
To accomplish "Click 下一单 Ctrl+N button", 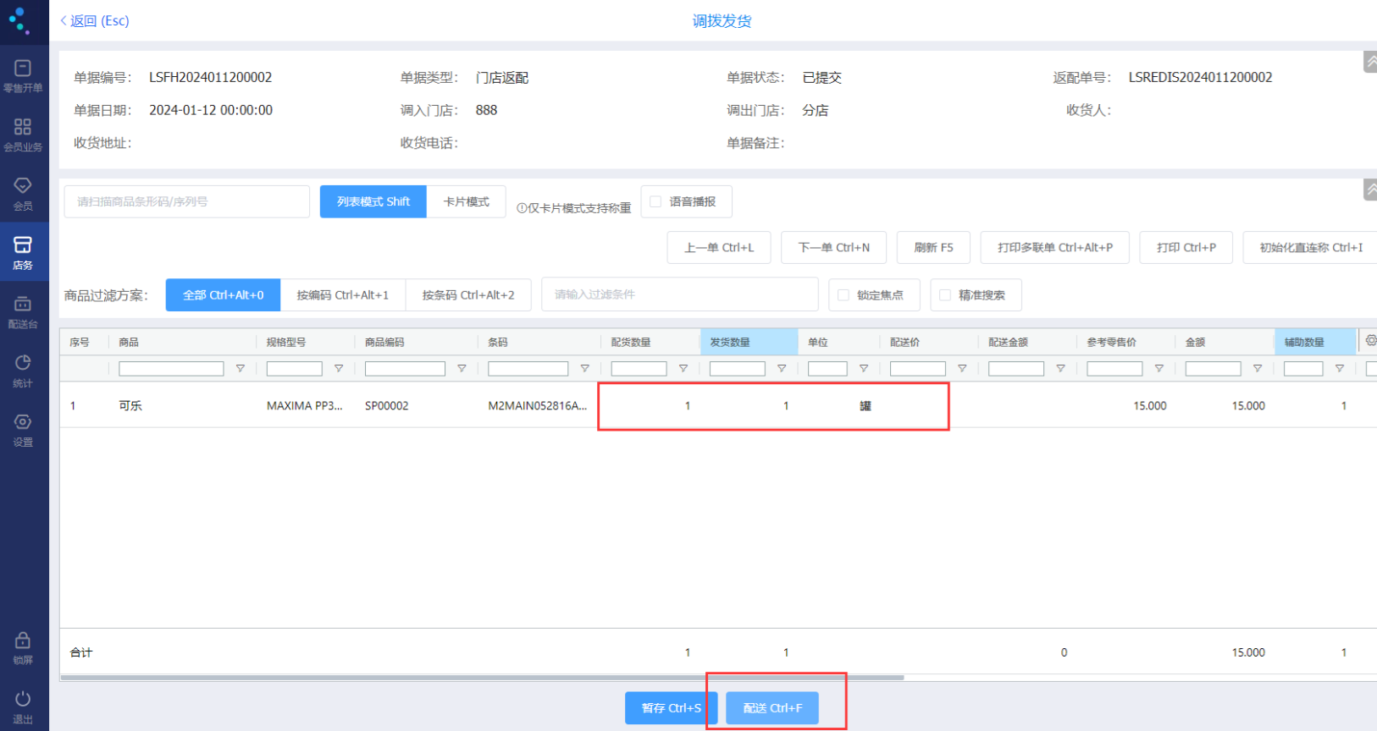I will [x=834, y=247].
